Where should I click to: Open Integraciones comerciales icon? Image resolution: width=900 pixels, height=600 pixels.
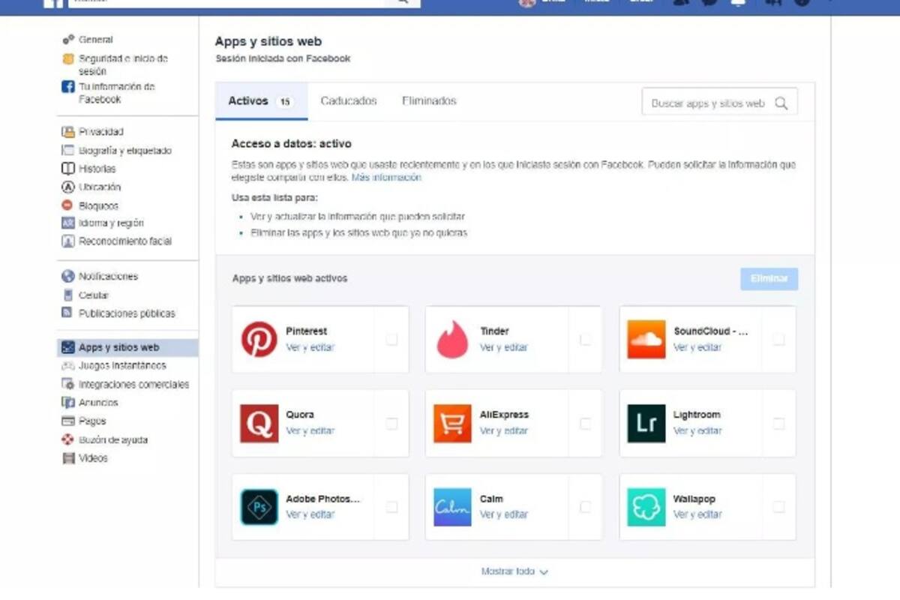click(x=68, y=385)
